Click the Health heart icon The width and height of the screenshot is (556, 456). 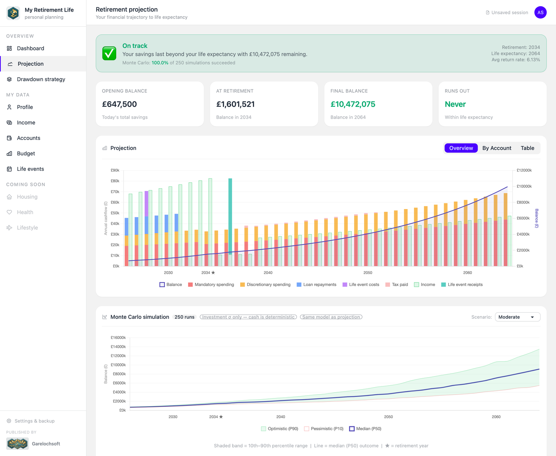pyautogui.click(x=9, y=212)
